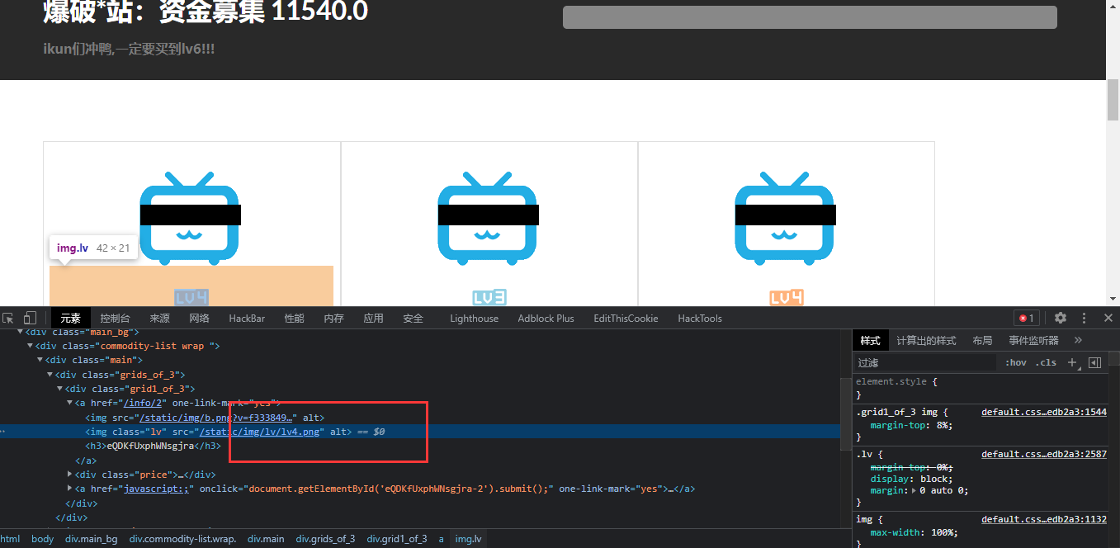The width and height of the screenshot is (1120, 548).
Task: Show more style pane tabs chevron
Action: tap(1077, 340)
